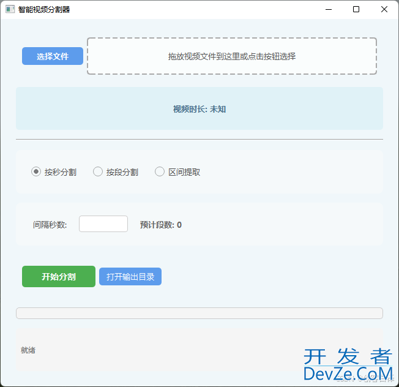The height and width of the screenshot is (387, 399).
Task: Click the 智能视频分割器 title text
Action: (x=44, y=9)
